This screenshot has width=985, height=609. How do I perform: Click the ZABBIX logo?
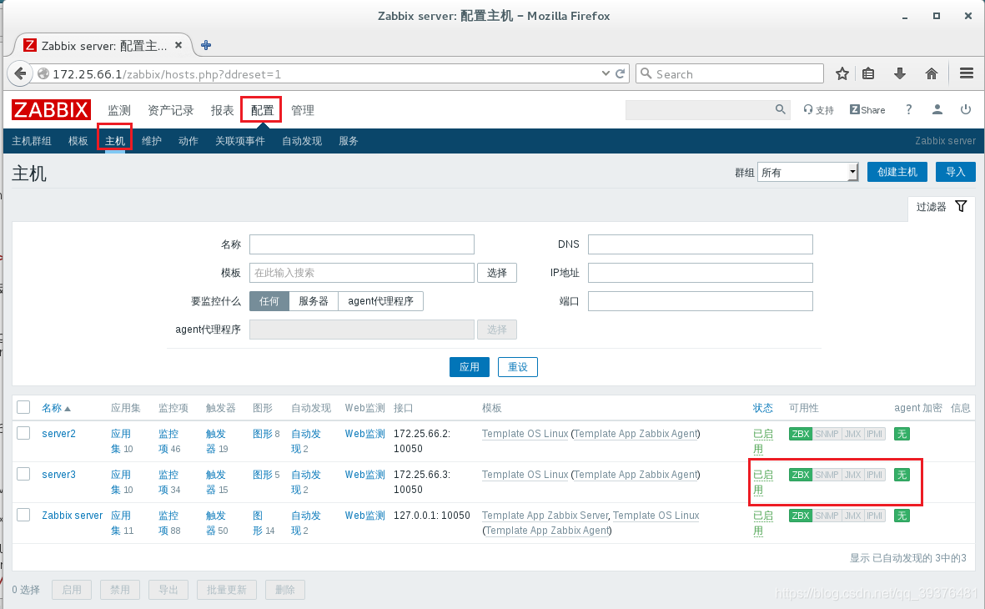[x=51, y=110]
